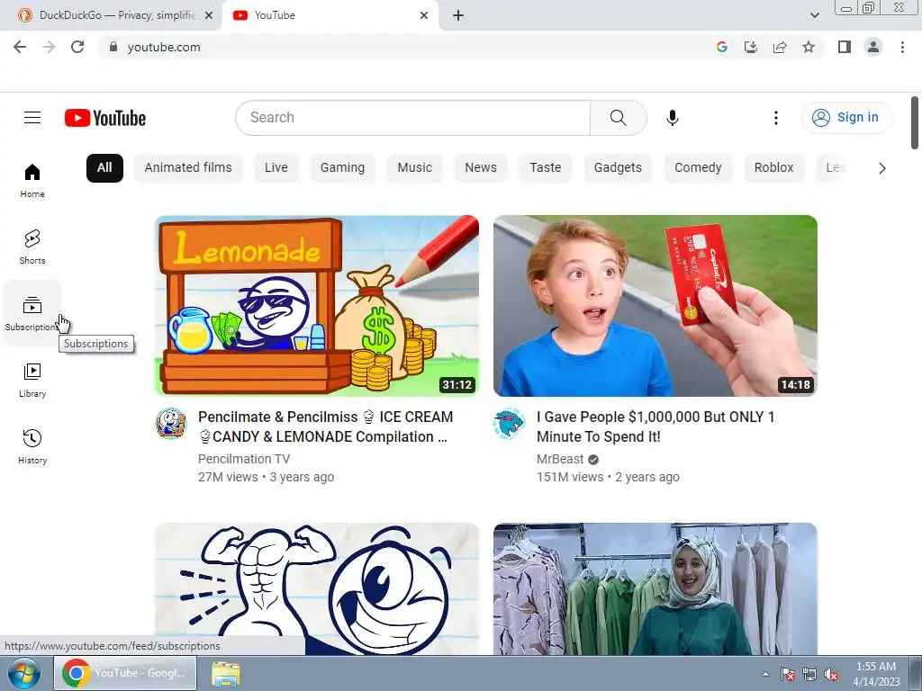The image size is (922, 691).
Task: Open a new browser tab
Action: coord(458,16)
